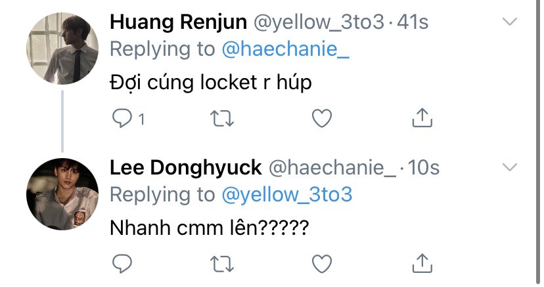
Task: Reply to Lee Donghyuck's tweet
Action: pos(122,264)
